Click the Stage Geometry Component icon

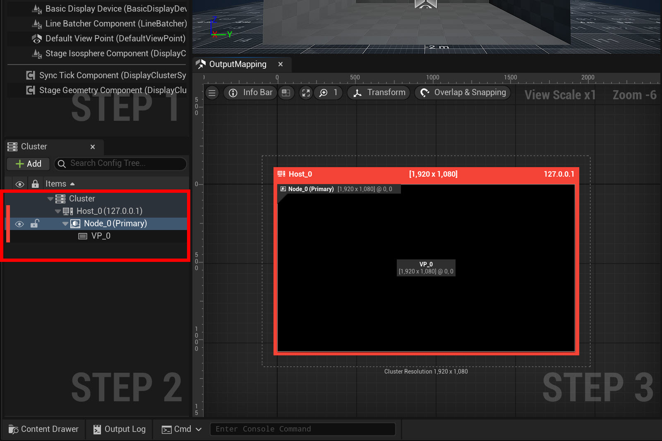coord(31,90)
